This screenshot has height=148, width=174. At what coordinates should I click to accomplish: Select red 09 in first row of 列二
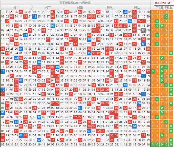(x=53, y=12)
